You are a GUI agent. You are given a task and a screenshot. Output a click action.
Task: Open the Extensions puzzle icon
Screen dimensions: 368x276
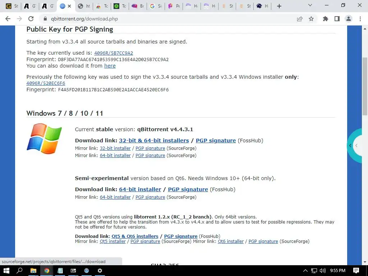point(326,19)
